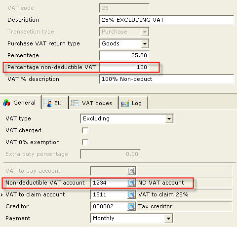Click the VAT % description field

point(166,79)
